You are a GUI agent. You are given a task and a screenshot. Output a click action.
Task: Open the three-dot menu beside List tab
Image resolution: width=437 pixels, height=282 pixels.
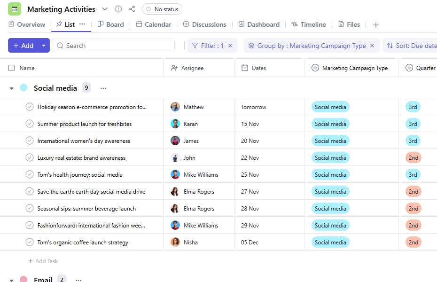[x=82, y=24]
